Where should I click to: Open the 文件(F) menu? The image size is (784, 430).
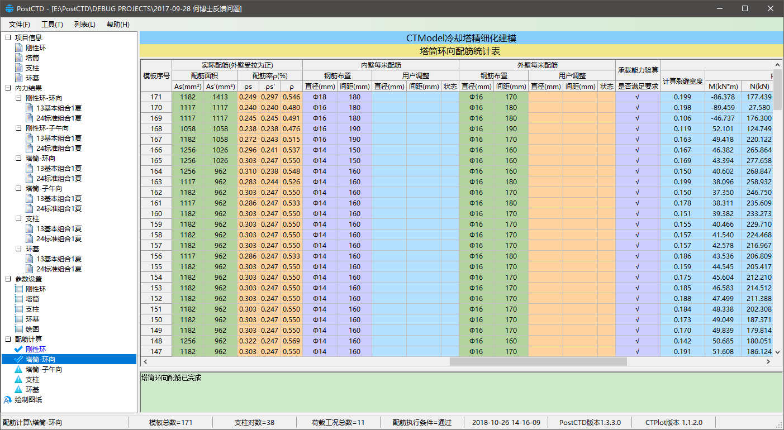[20, 25]
